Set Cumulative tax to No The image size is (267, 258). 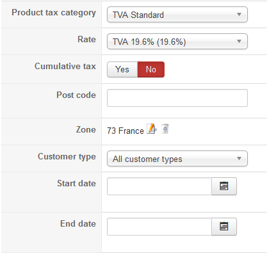click(x=151, y=69)
